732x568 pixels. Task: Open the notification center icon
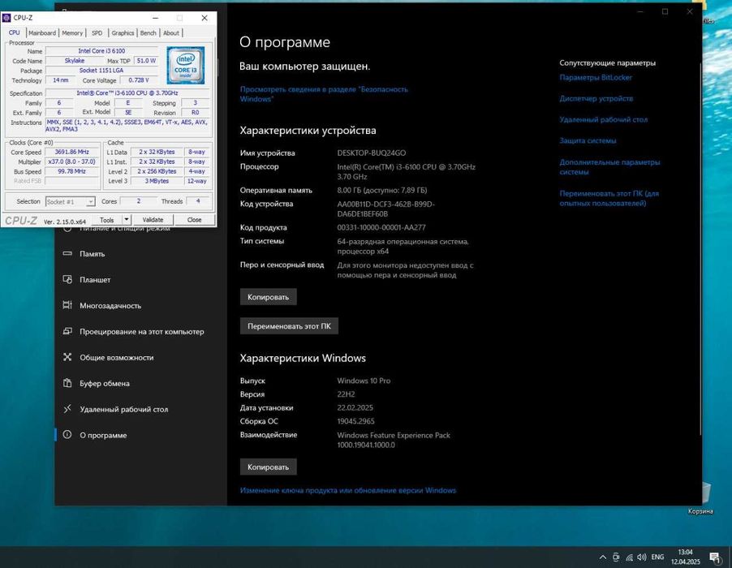715,557
